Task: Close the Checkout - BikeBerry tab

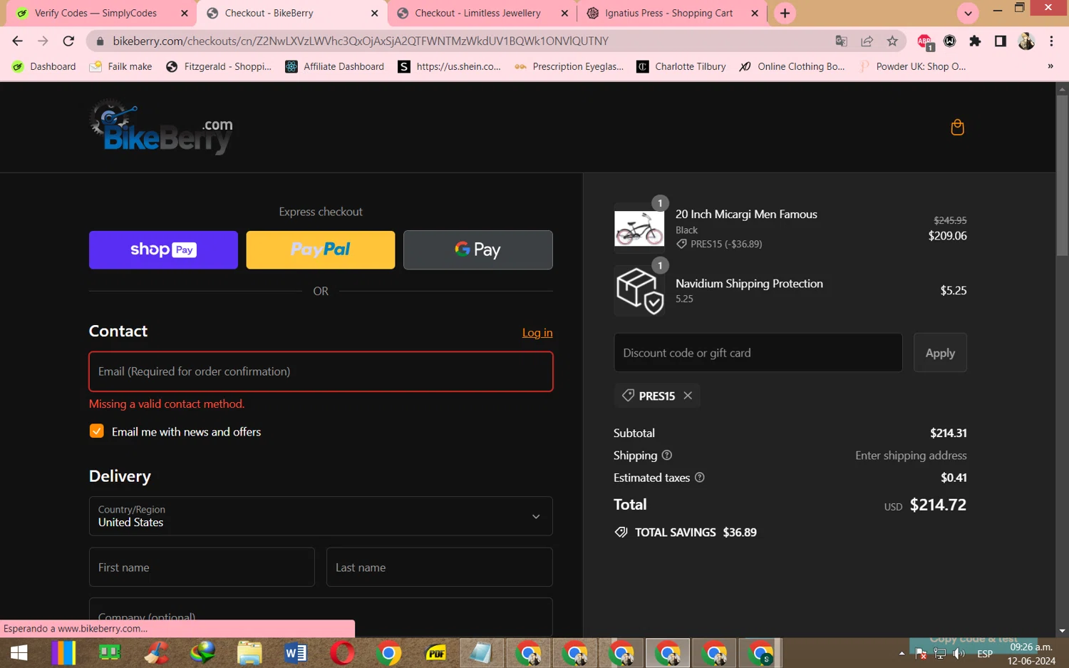Action: coord(374,13)
